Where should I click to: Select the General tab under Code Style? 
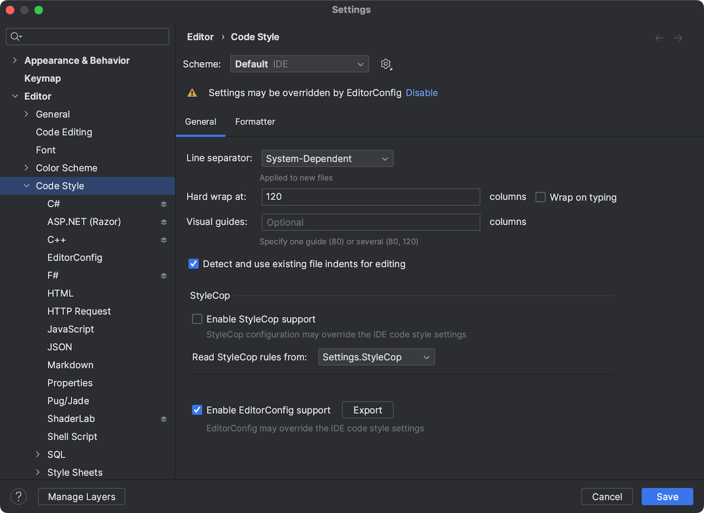point(201,122)
